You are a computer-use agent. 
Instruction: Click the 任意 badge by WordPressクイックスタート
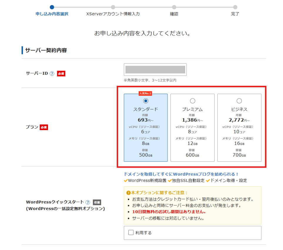tap(97, 202)
